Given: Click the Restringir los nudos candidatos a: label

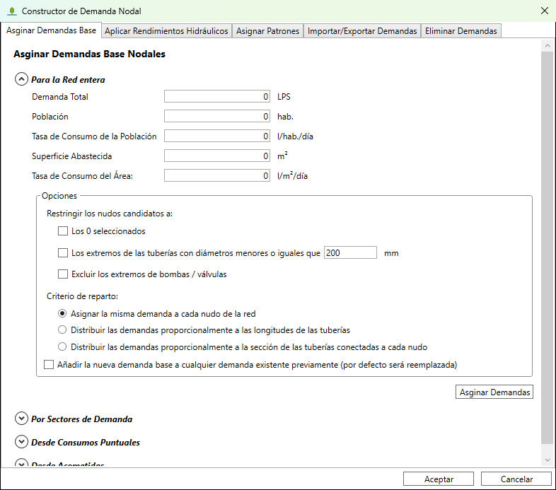Looking at the screenshot, I should pyautogui.click(x=110, y=214).
